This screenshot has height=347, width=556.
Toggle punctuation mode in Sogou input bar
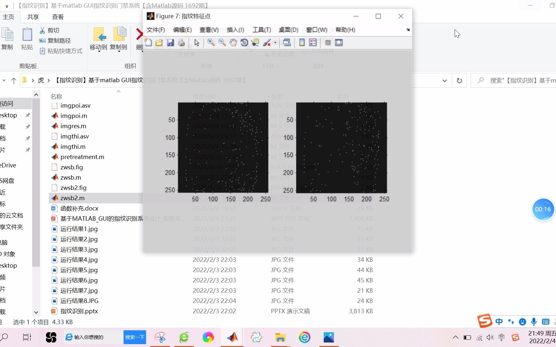(x=511, y=322)
